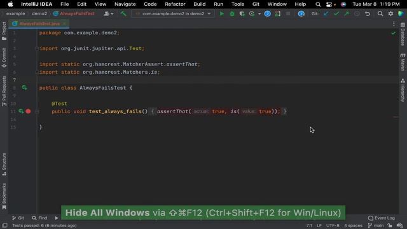The width and height of the screenshot is (407, 229).
Task: Click the Profiler run icon
Action: [252, 13]
